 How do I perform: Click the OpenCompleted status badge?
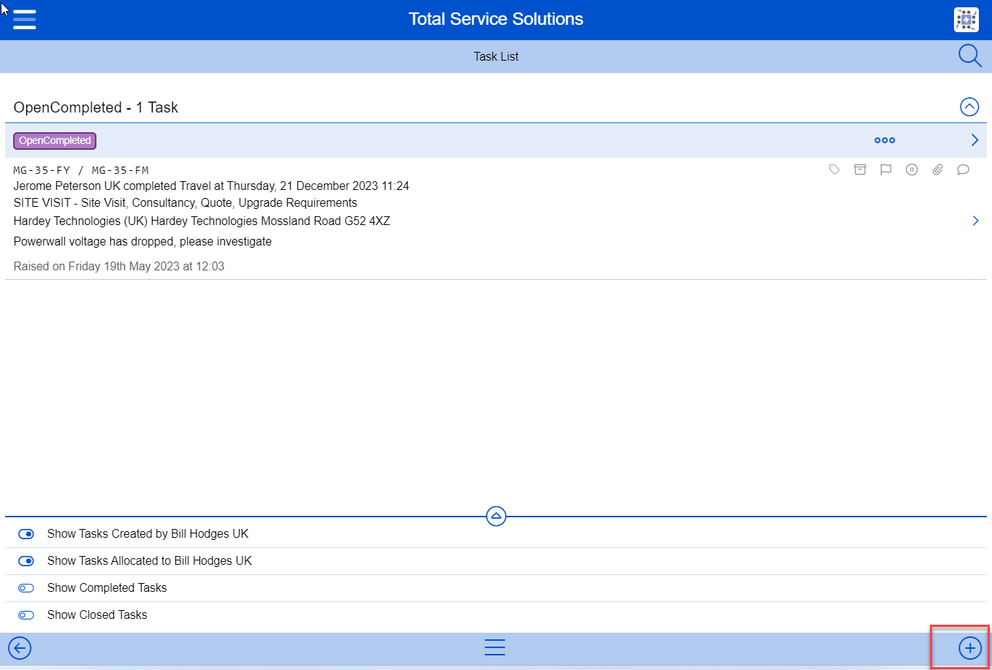(55, 140)
